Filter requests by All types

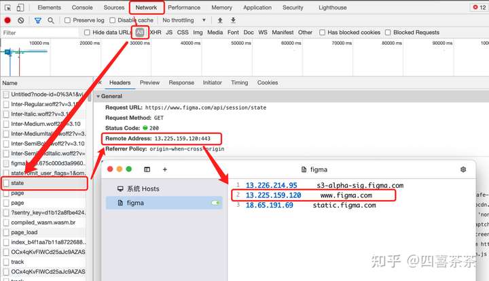[x=140, y=32]
